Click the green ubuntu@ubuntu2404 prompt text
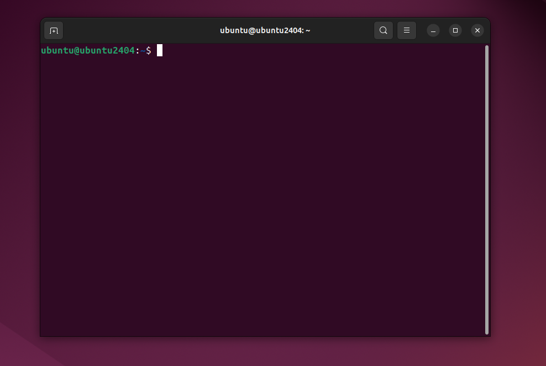Viewport: 546px width, 366px height. [87, 51]
